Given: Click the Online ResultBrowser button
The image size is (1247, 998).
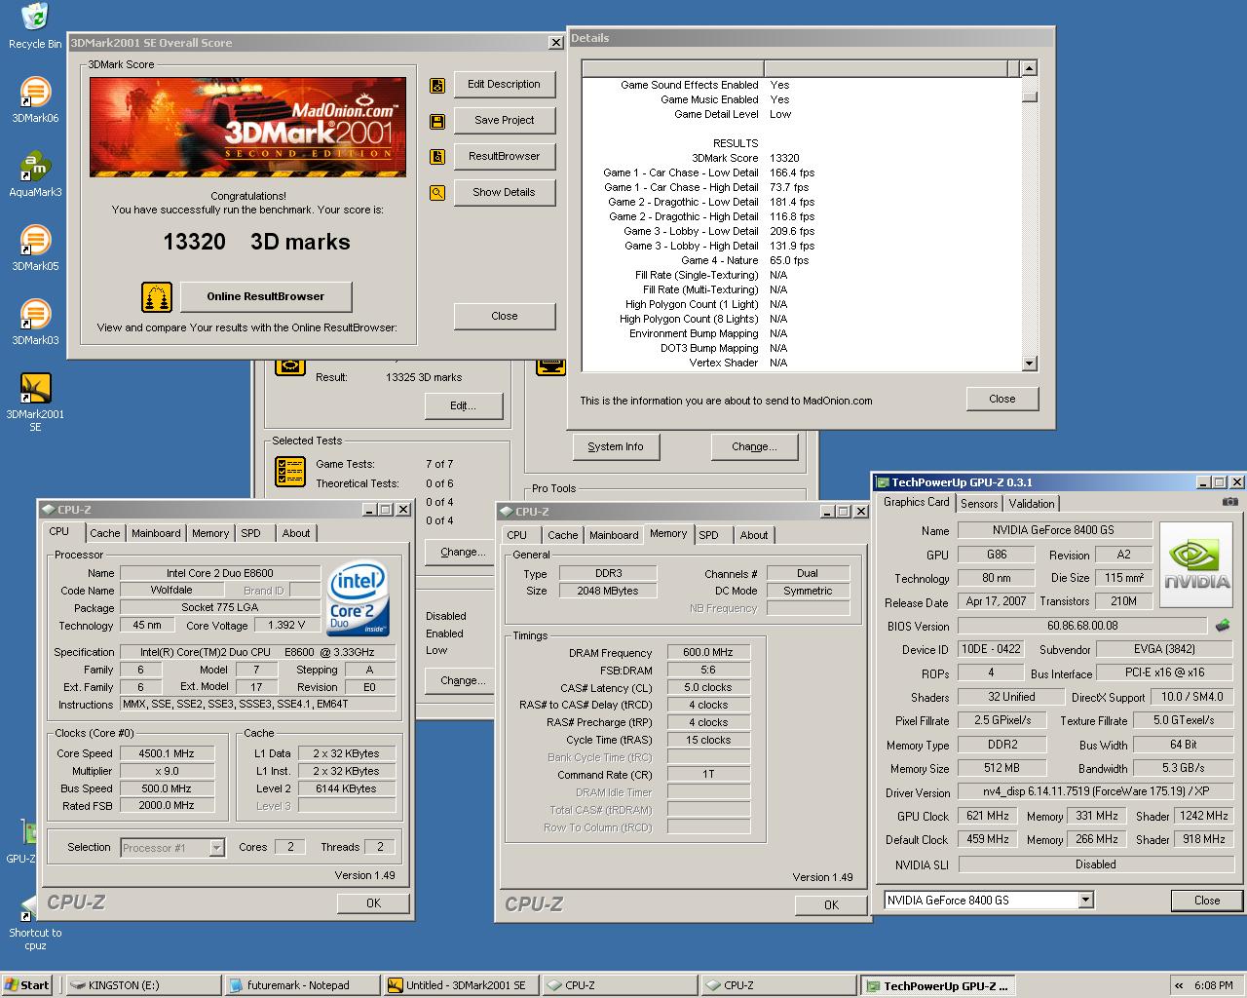Looking at the screenshot, I should pos(265,296).
